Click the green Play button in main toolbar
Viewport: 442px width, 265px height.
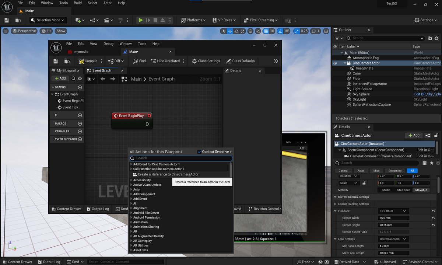[x=140, y=20]
